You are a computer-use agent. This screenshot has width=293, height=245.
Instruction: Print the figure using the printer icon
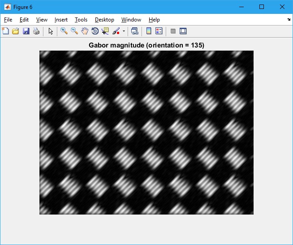click(x=36, y=31)
